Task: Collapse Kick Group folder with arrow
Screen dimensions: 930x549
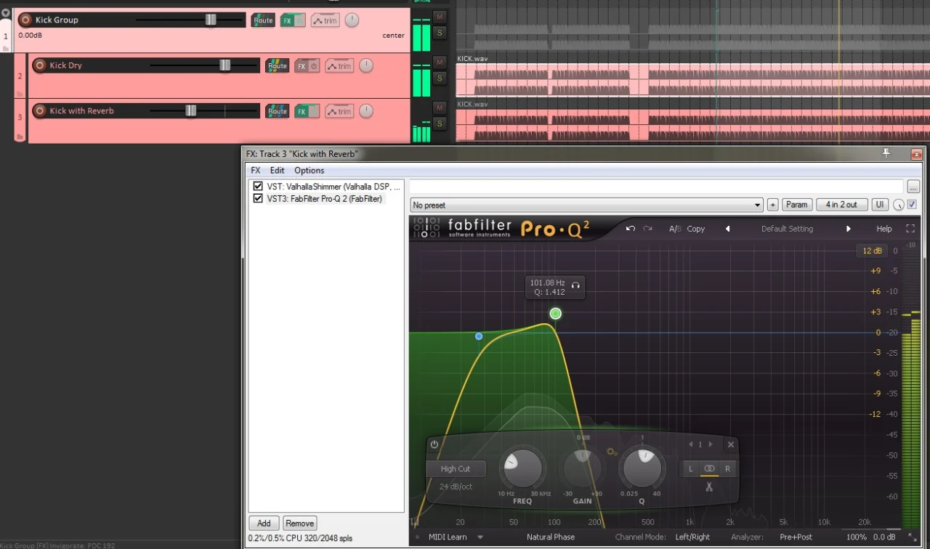Action: coord(6,13)
